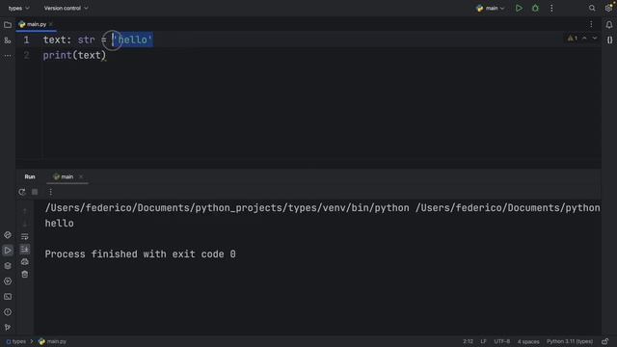The height and width of the screenshot is (347, 617).
Task: Click line number 2 in gutter
Action: tap(26, 56)
